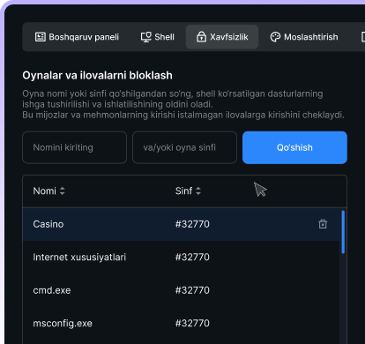The image size is (365, 344).
Task: Click the va/yoki oyna sinfi field
Action: (184, 147)
